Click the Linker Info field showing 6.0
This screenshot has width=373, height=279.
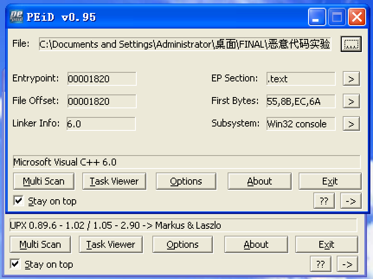[101, 123]
